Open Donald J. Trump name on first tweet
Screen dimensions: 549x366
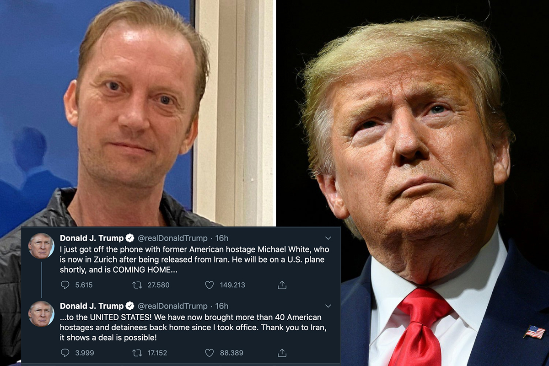[x=92, y=238]
